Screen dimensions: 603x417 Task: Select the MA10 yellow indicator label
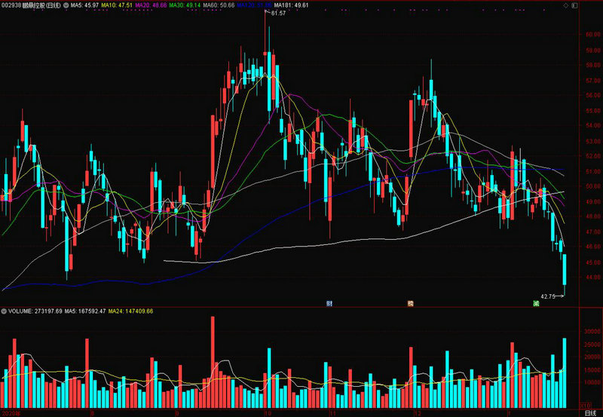tap(117, 5)
